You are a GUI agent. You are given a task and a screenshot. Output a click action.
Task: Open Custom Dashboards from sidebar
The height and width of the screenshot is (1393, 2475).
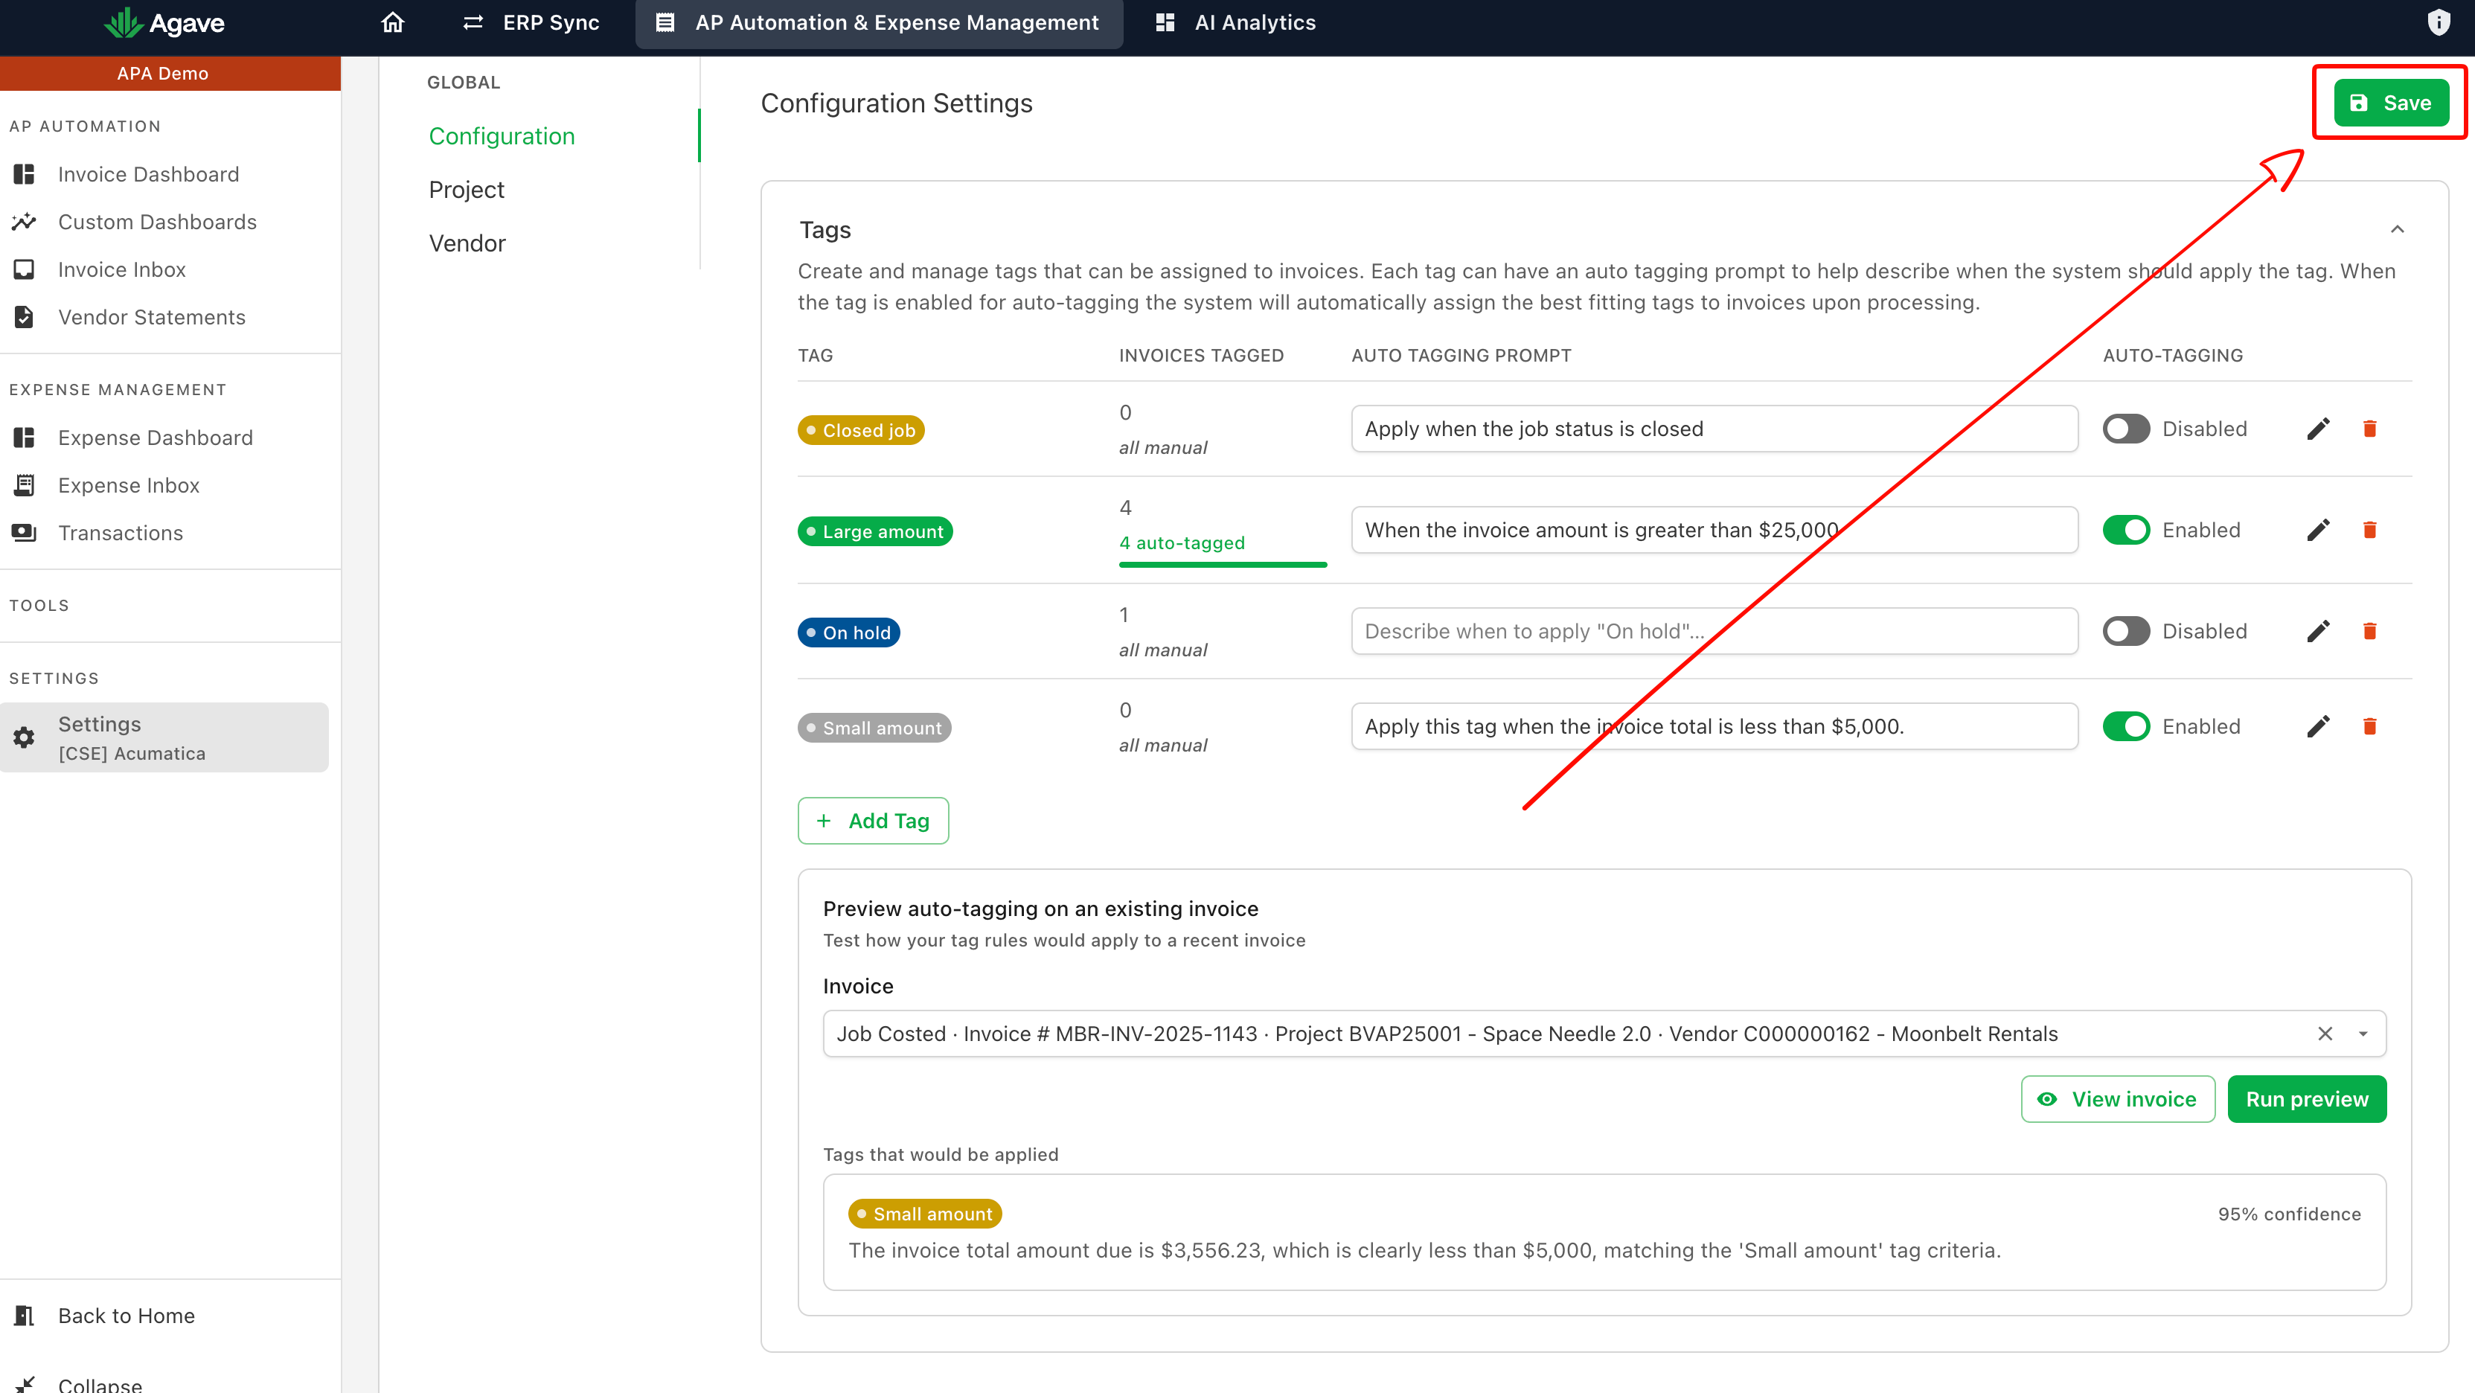pos(156,222)
